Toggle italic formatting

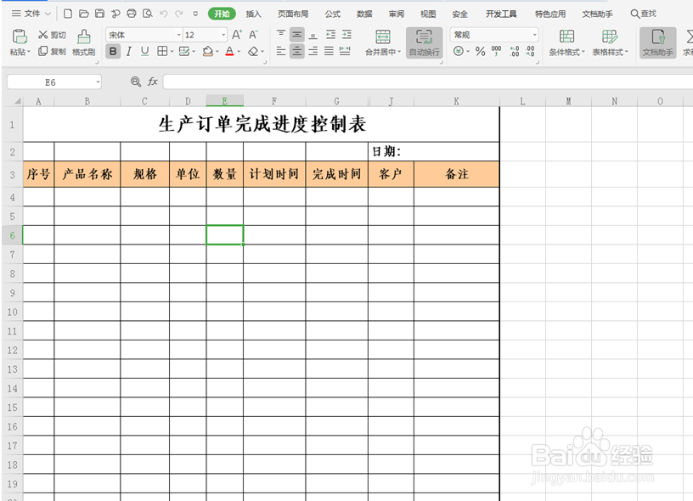[128, 52]
